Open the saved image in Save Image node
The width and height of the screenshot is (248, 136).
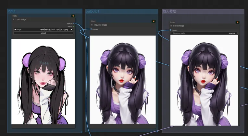point(204,80)
